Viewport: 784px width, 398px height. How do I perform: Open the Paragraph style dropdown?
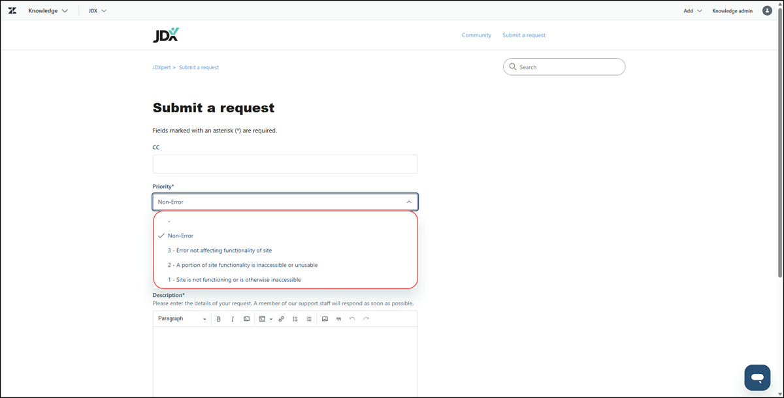[x=182, y=319]
